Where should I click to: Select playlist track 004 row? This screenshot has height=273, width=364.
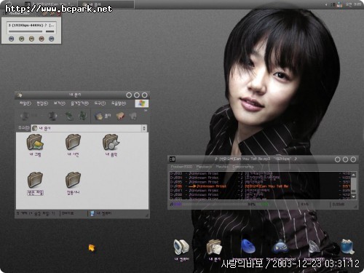point(260,178)
